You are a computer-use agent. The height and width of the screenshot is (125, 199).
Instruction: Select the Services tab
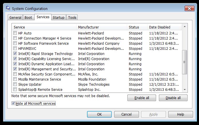(x=43, y=17)
